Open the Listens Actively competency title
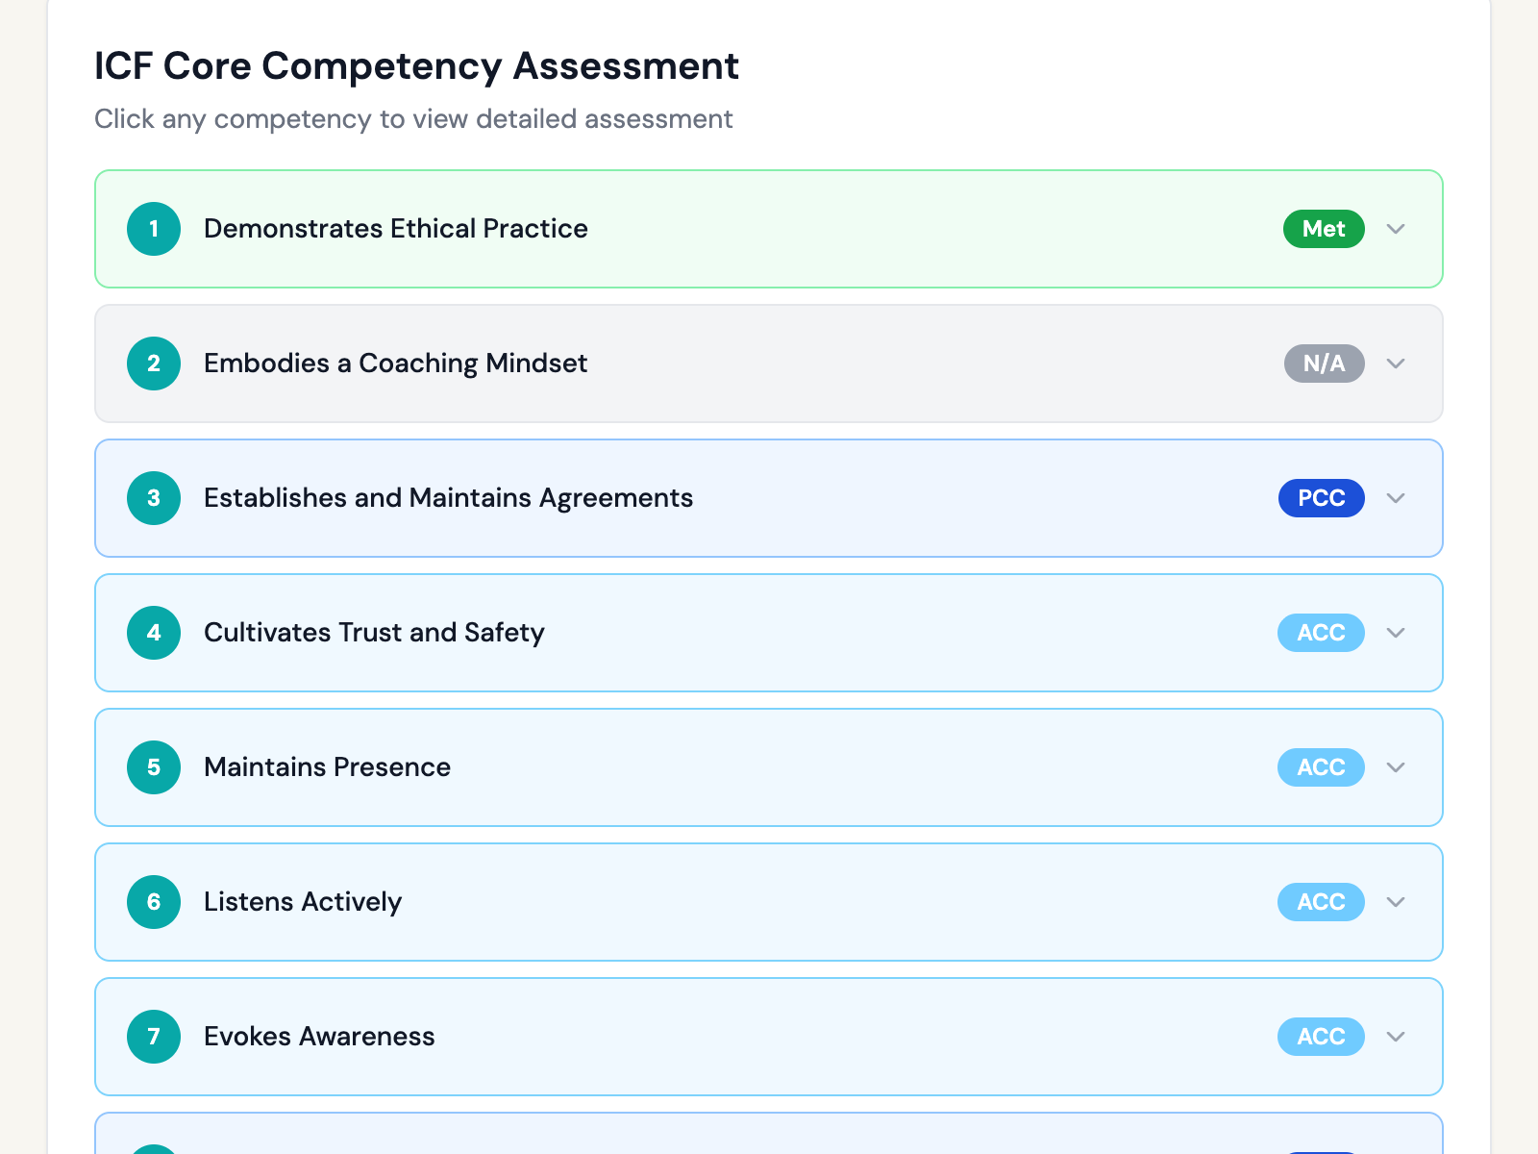This screenshot has width=1538, height=1154. coord(303,902)
